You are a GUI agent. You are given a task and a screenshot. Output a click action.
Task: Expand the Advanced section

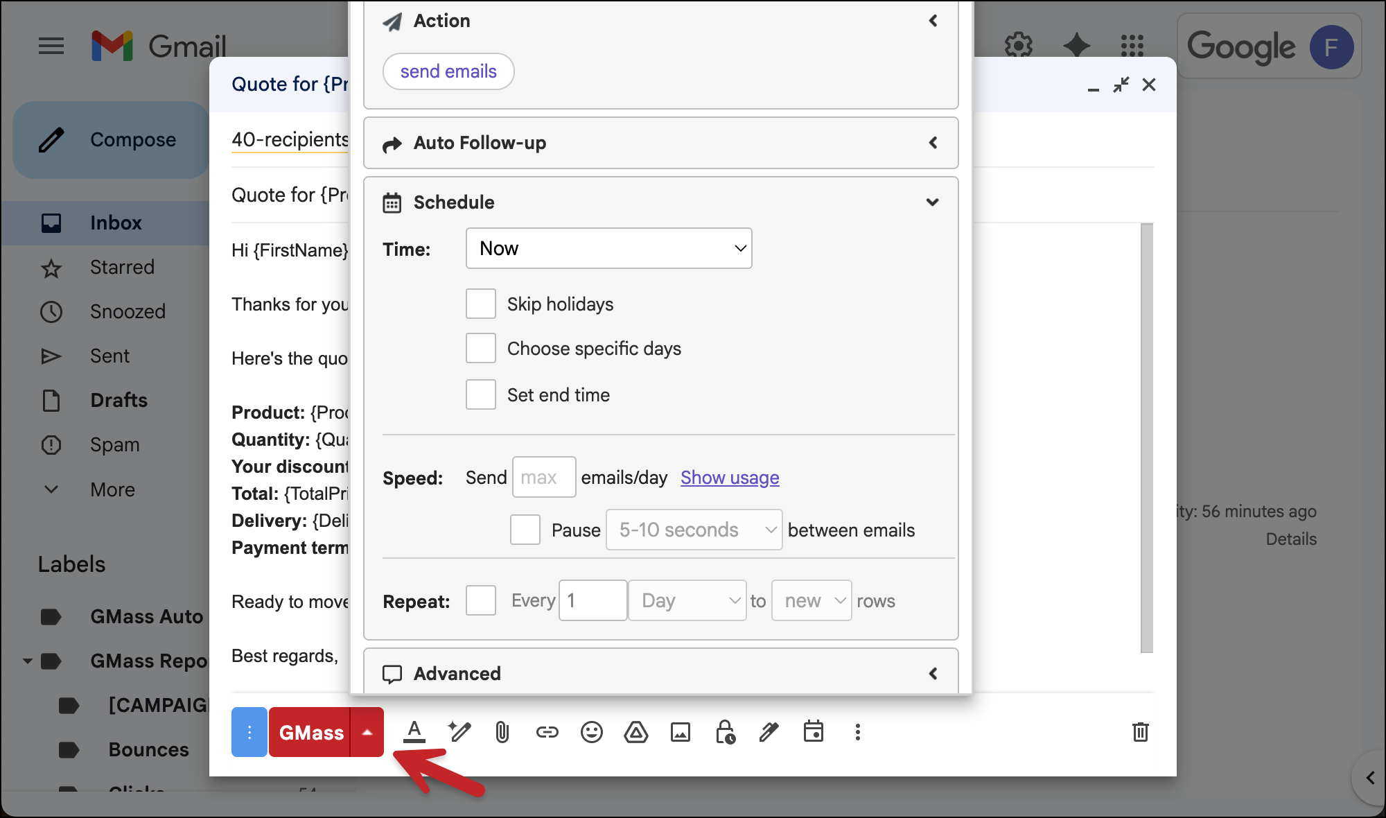(x=933, y=673)
